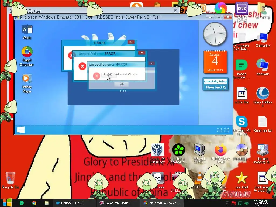Close the middle ERROR dialog
Viewport: 276px width, 207px height.
(142, 53)
